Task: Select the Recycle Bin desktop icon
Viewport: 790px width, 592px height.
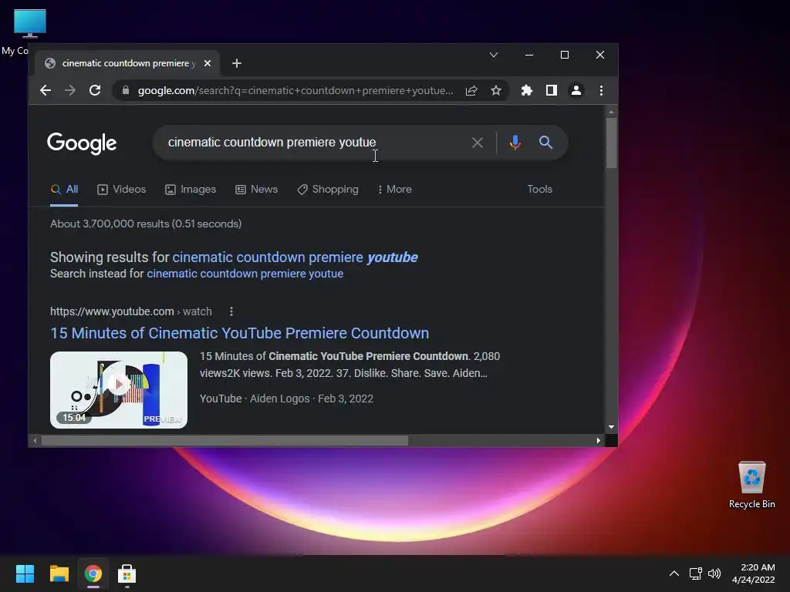Action: pos(751,485)
